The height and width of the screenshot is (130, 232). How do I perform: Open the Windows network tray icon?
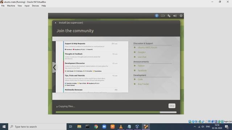tap(199, 127)
